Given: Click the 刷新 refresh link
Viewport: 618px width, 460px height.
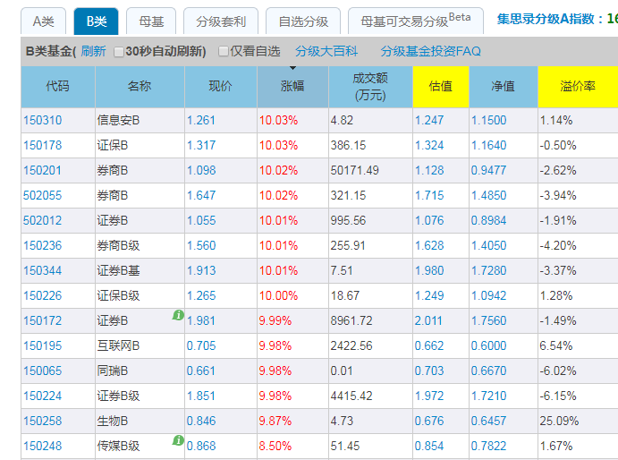Looking at the screenshot, I should point(93,52).
